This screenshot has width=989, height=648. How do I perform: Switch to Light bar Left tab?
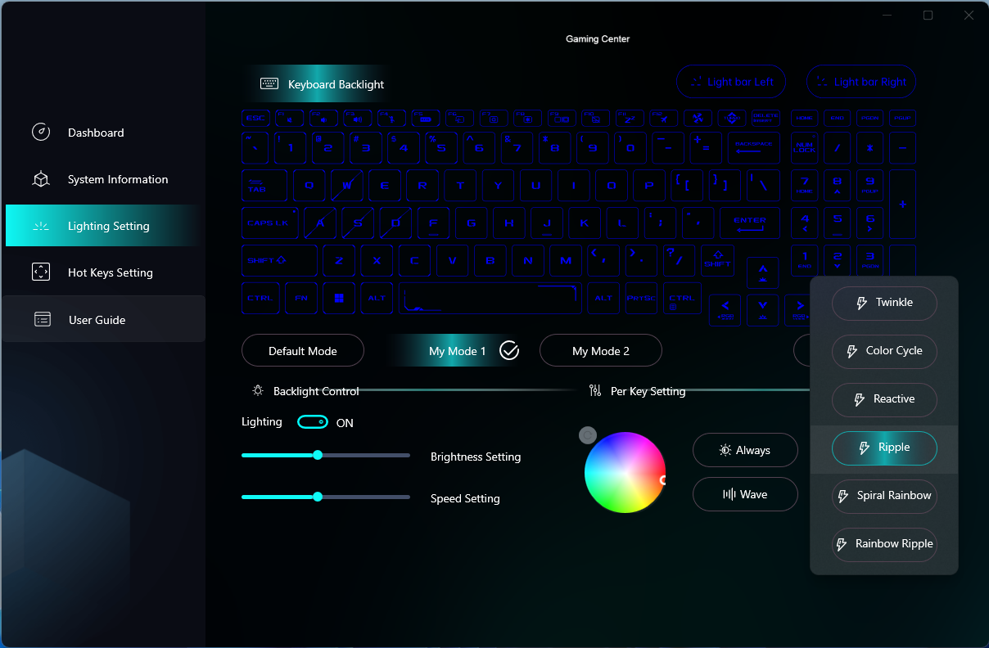[731, 82]
